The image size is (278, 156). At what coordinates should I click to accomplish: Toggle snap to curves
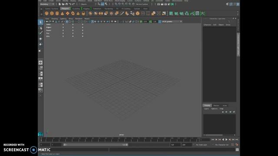pyautogui.click(x=119, y=4)
